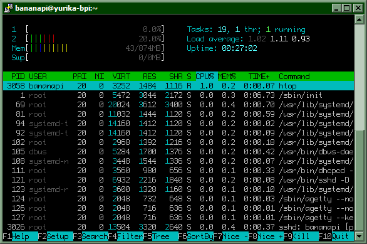Minimize the PuTTY window

(336, 8)
